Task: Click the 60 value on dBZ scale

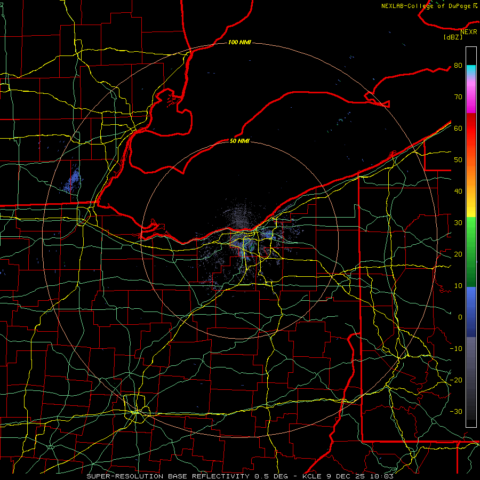Action: coord(458,128)
